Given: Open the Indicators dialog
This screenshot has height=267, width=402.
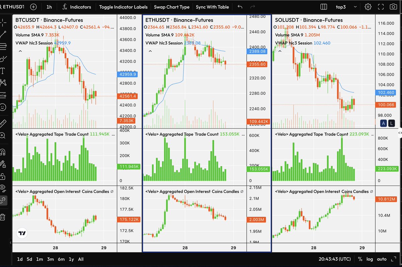Looking at the screenshot, I should 77,7.
